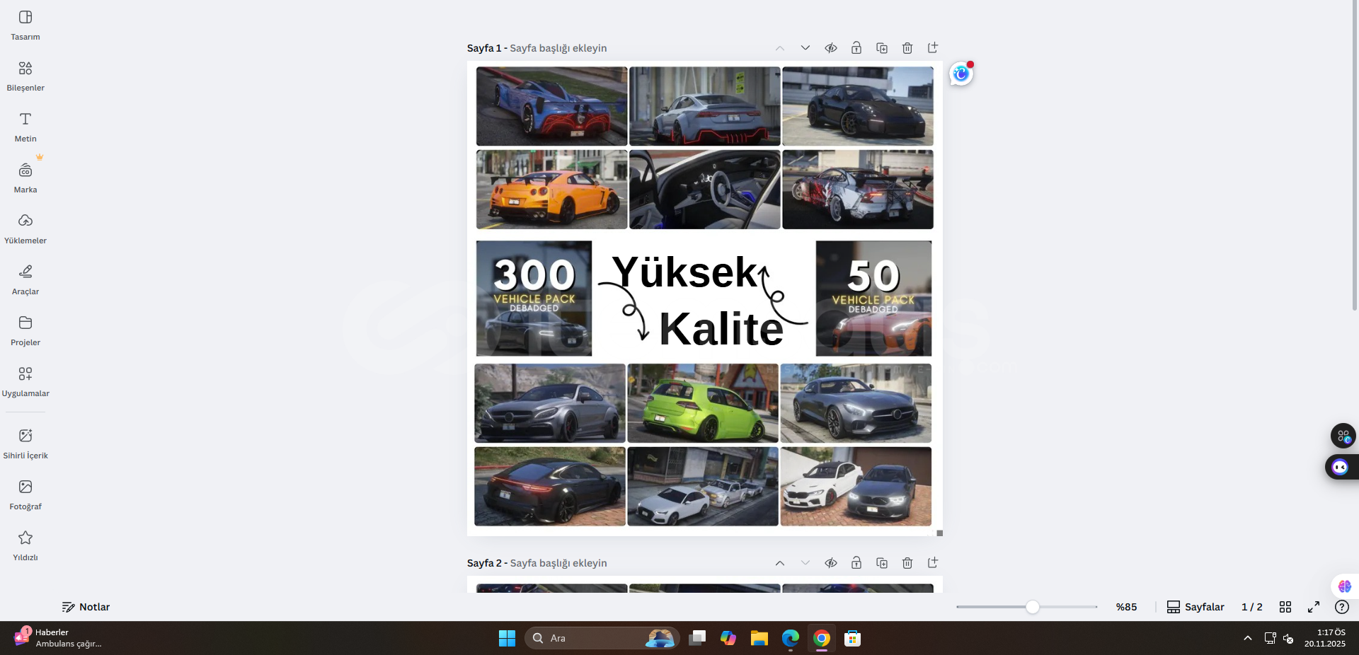
Task: Click the Notlar button
Action: [x=86, y=607]
